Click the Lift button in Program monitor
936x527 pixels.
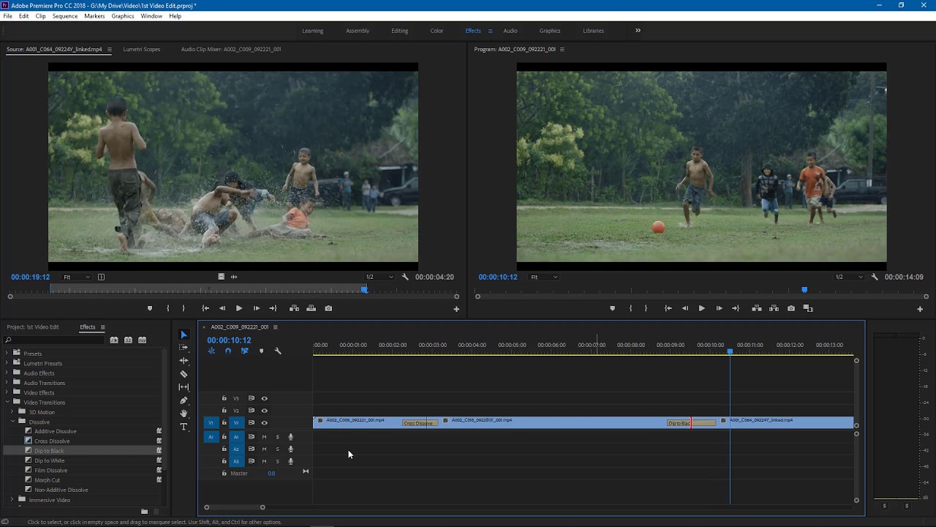tap(757, 308)
